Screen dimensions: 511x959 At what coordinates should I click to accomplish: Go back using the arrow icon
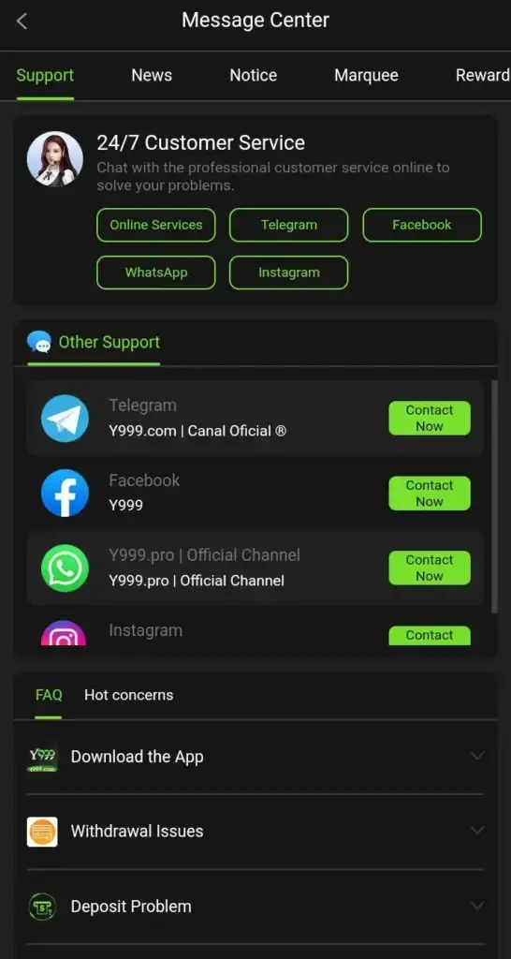22,21
